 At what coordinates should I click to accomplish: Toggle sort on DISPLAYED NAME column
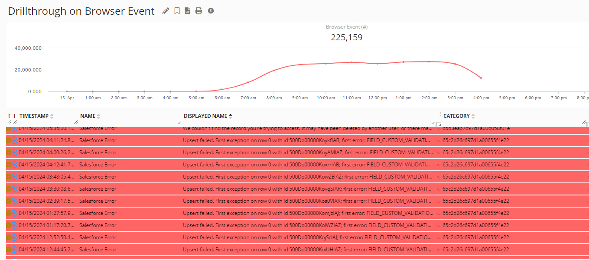(230, 116)
